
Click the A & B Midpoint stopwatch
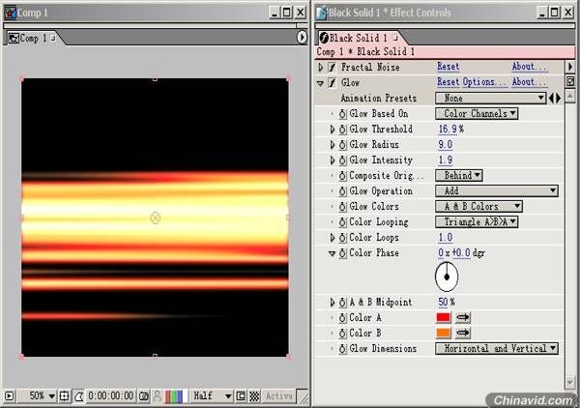(x=342, y=303)
